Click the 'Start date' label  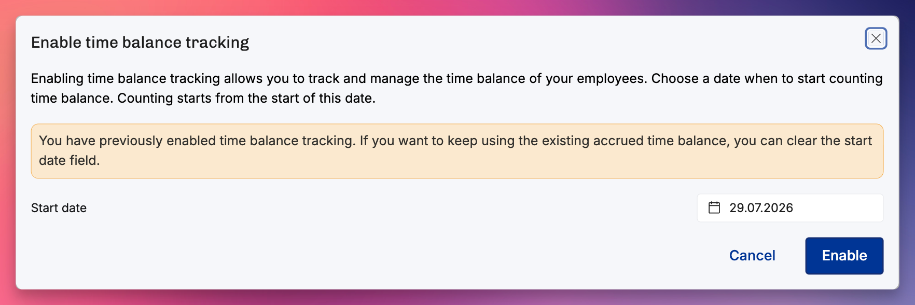59,208
